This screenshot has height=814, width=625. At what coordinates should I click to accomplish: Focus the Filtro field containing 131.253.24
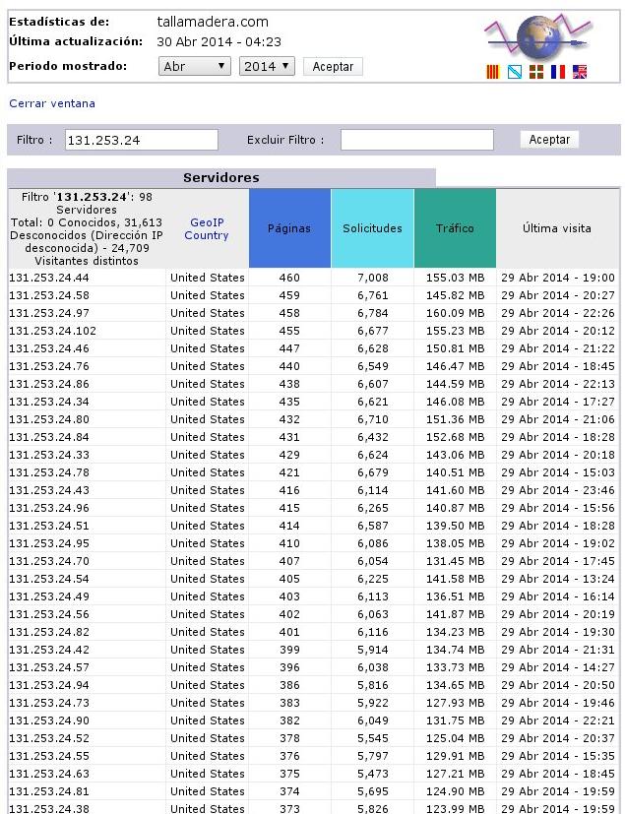(141, 140)
